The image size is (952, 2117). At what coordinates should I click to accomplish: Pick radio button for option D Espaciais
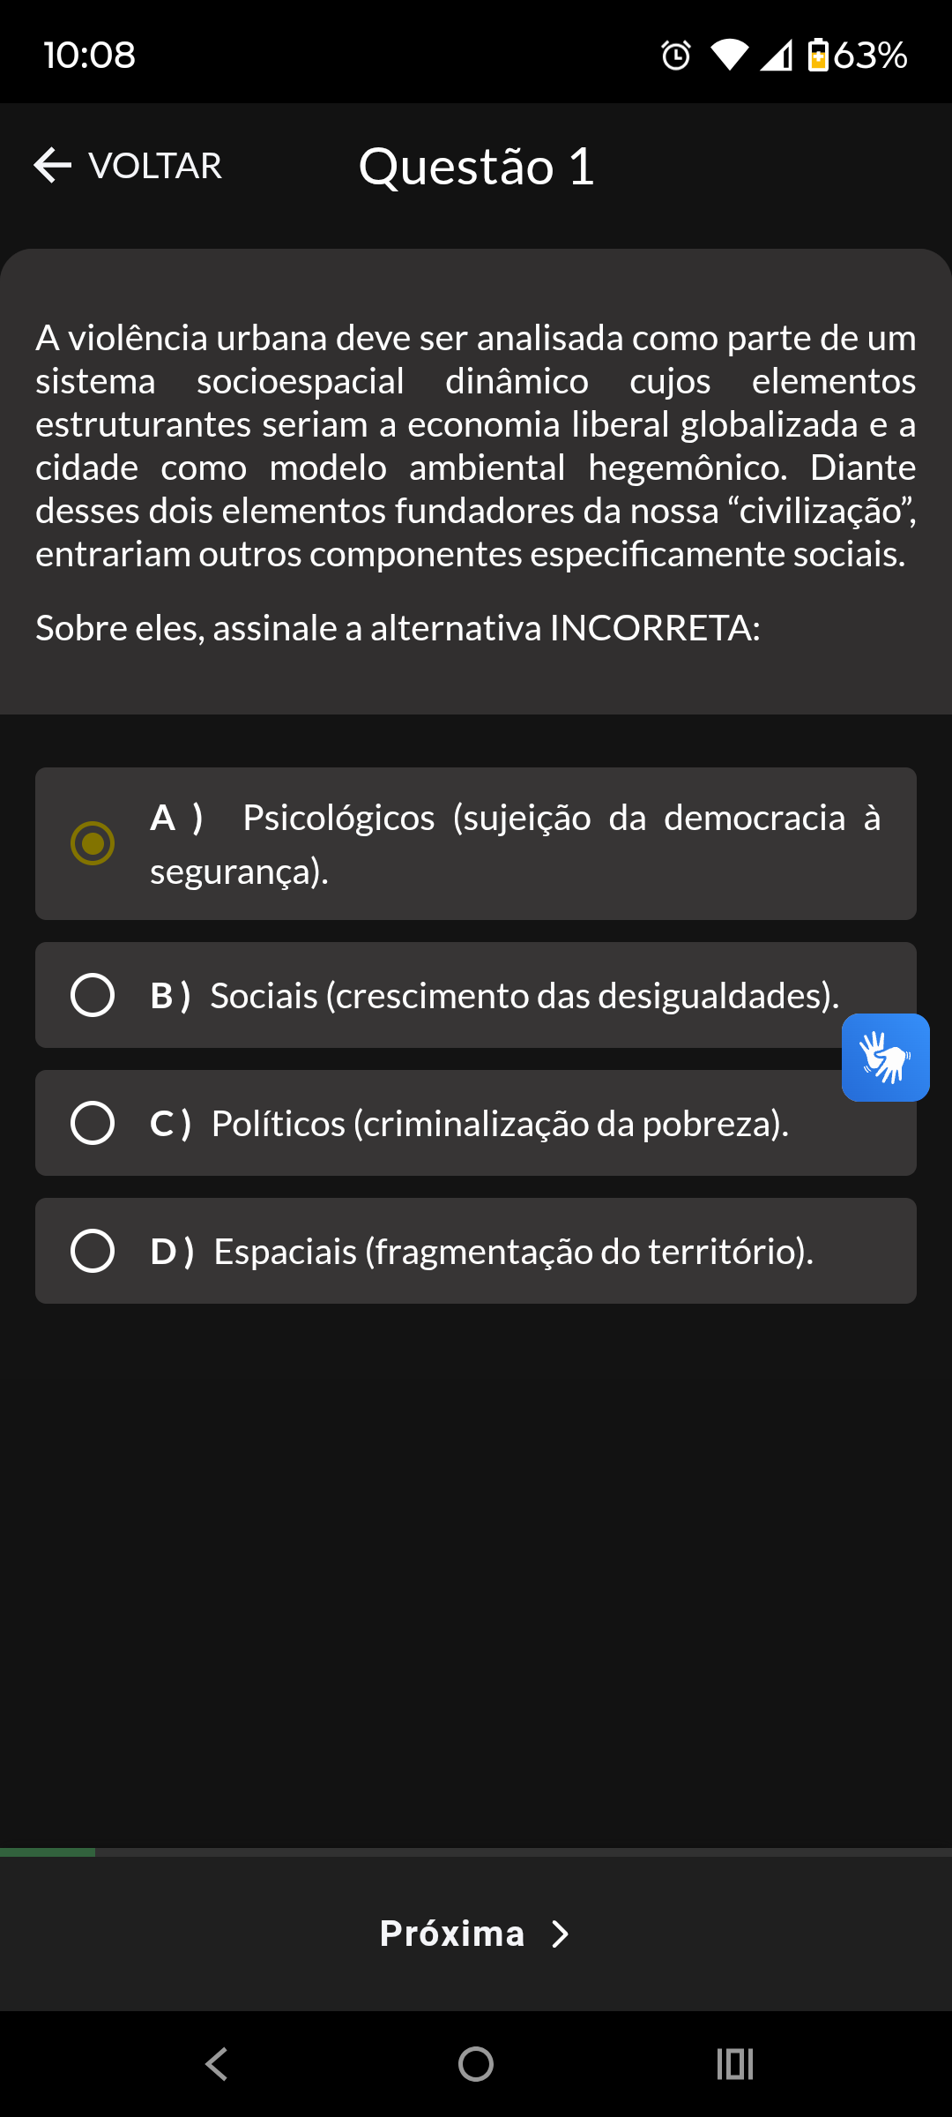93,1251
